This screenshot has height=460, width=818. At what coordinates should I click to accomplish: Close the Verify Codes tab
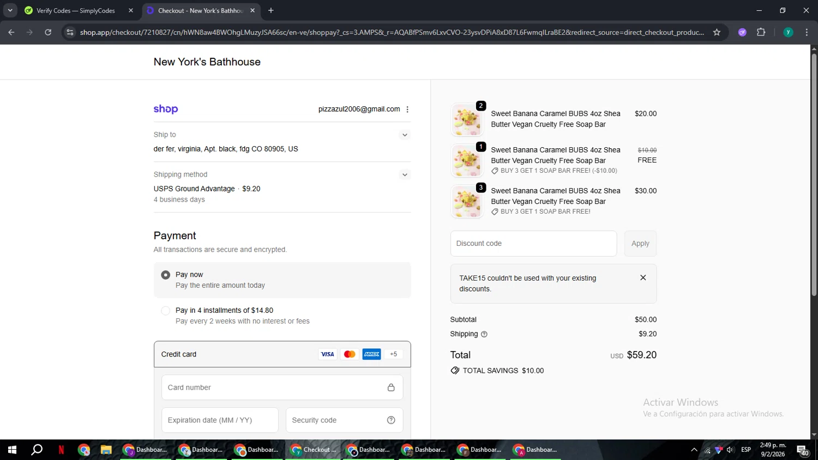tap(131, 10)
